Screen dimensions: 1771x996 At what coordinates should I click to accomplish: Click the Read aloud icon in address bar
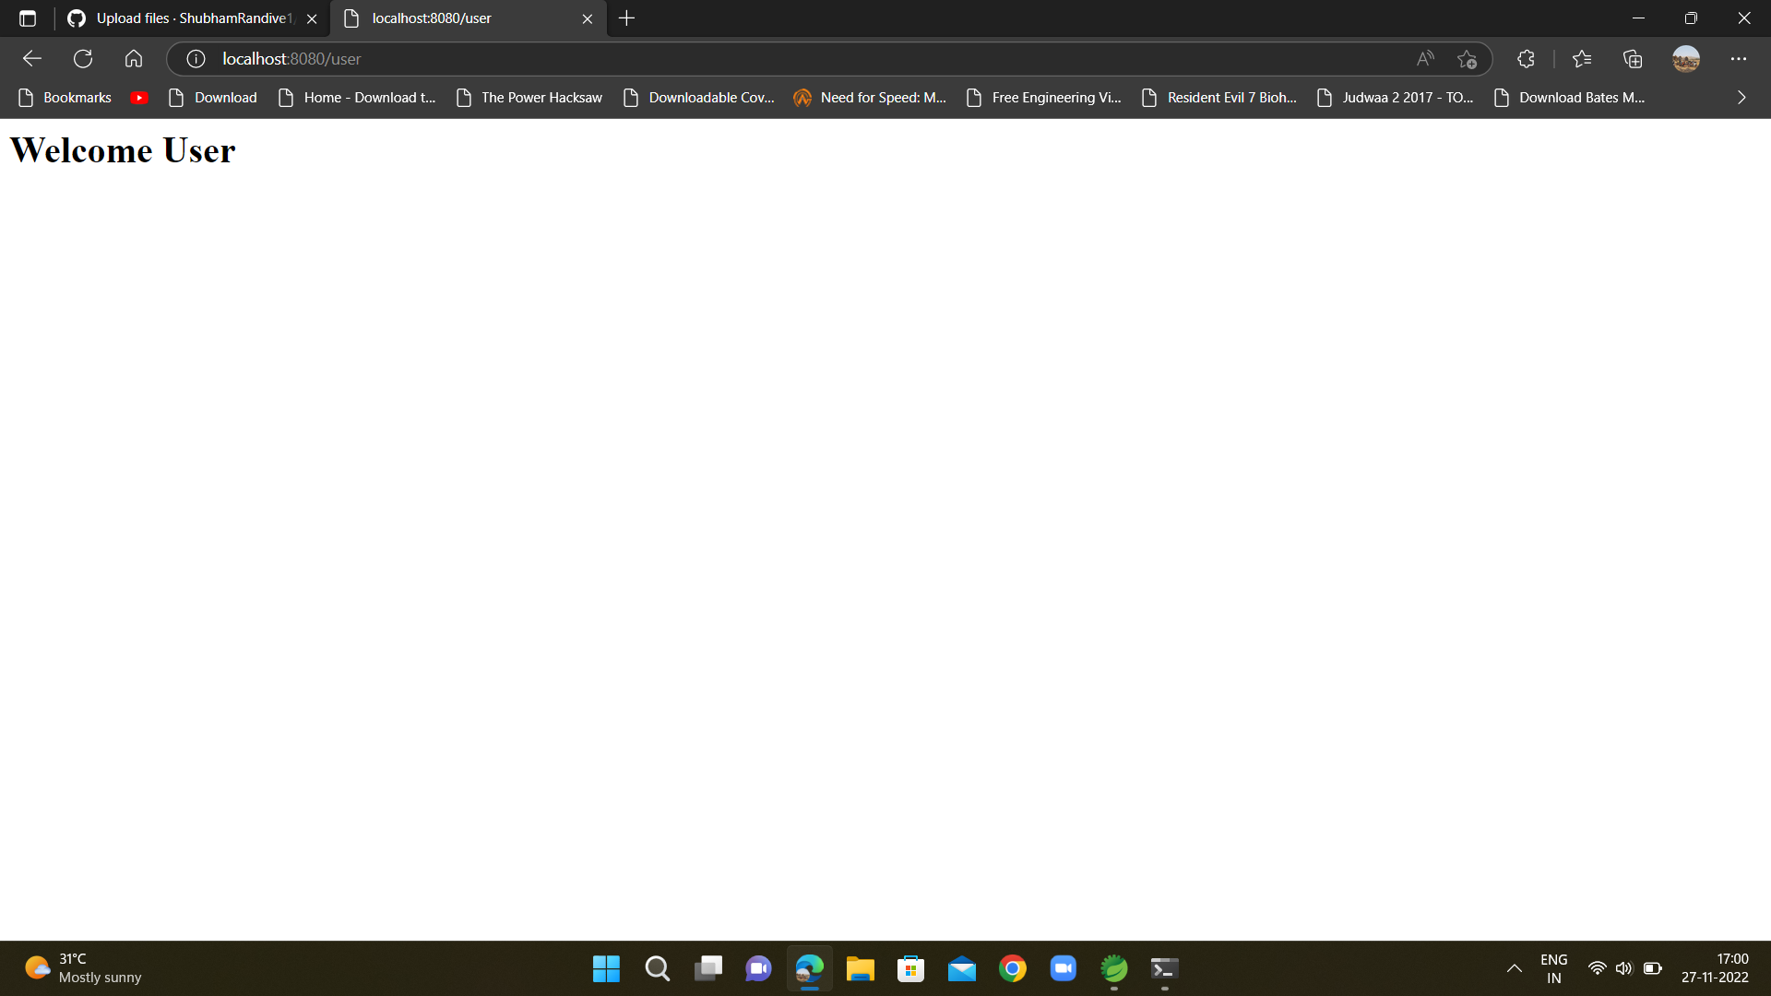pyautogui.click(x=1424, y=58)
